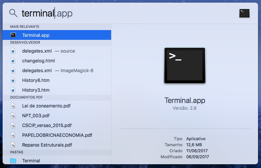Image resolution: width=261 pixels, height=168 pixels.
Task: Click the Spotlight magnifying glass icon
Action: [x=13, y=13]
